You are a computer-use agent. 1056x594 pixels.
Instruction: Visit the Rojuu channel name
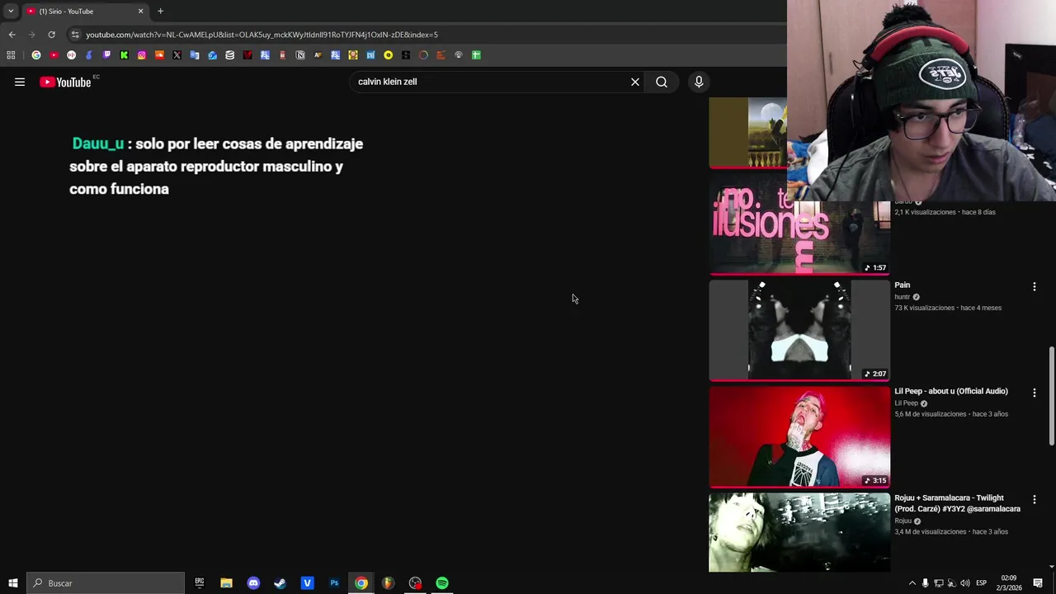point(903,521)
